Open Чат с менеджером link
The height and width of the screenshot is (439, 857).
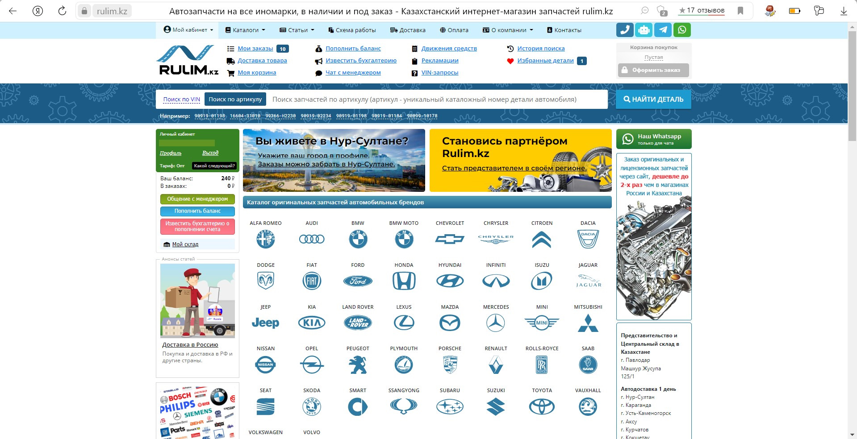coord(353,73)
